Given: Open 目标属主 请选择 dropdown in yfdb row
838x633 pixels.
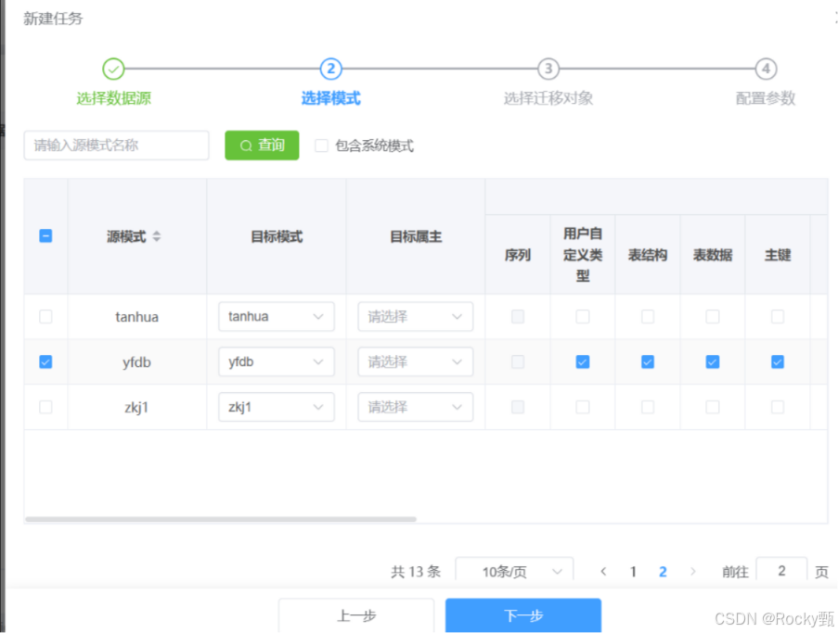Looking at the screenshot, I should tap(415, 361).
